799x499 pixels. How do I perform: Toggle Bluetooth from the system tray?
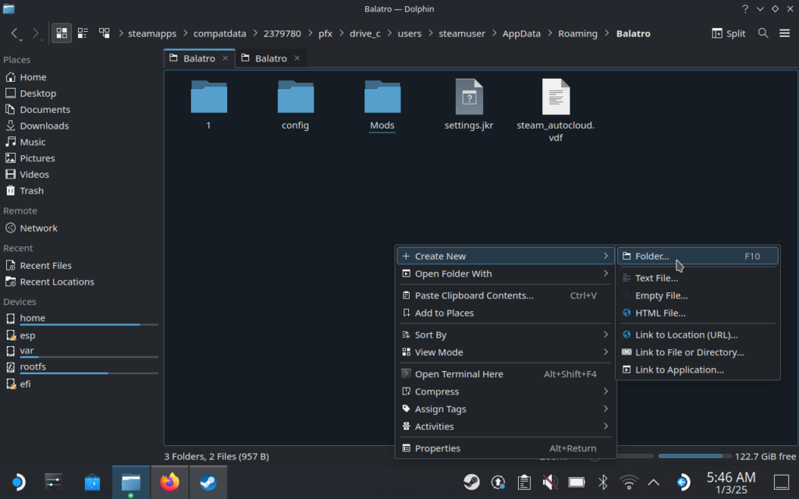(603, 483)
